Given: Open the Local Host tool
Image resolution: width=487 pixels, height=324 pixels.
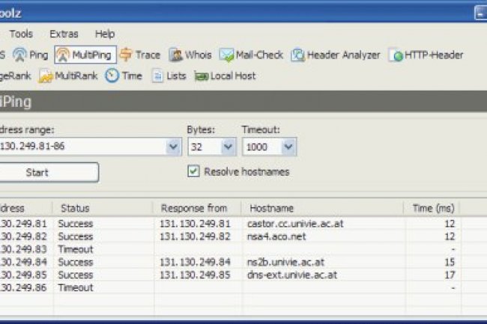Looking at the screenshot, I should click(x=225, y=76).
